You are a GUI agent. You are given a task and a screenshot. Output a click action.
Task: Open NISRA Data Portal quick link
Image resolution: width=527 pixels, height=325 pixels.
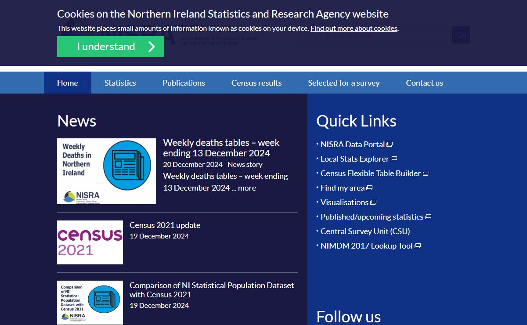[x=353, y=144]
